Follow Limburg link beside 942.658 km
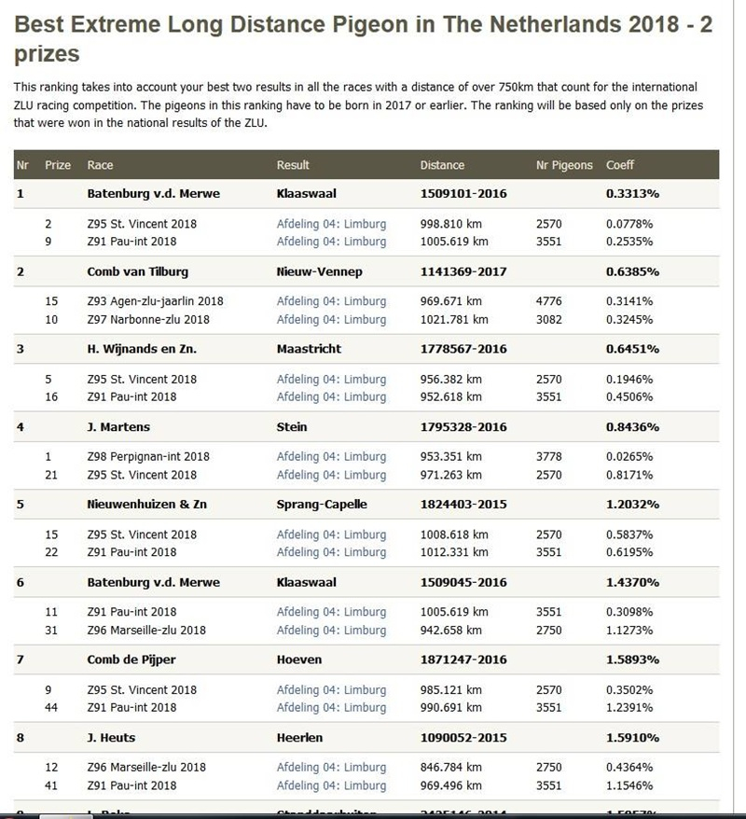This screenshot has width=746, height=819. coord(331,630)
